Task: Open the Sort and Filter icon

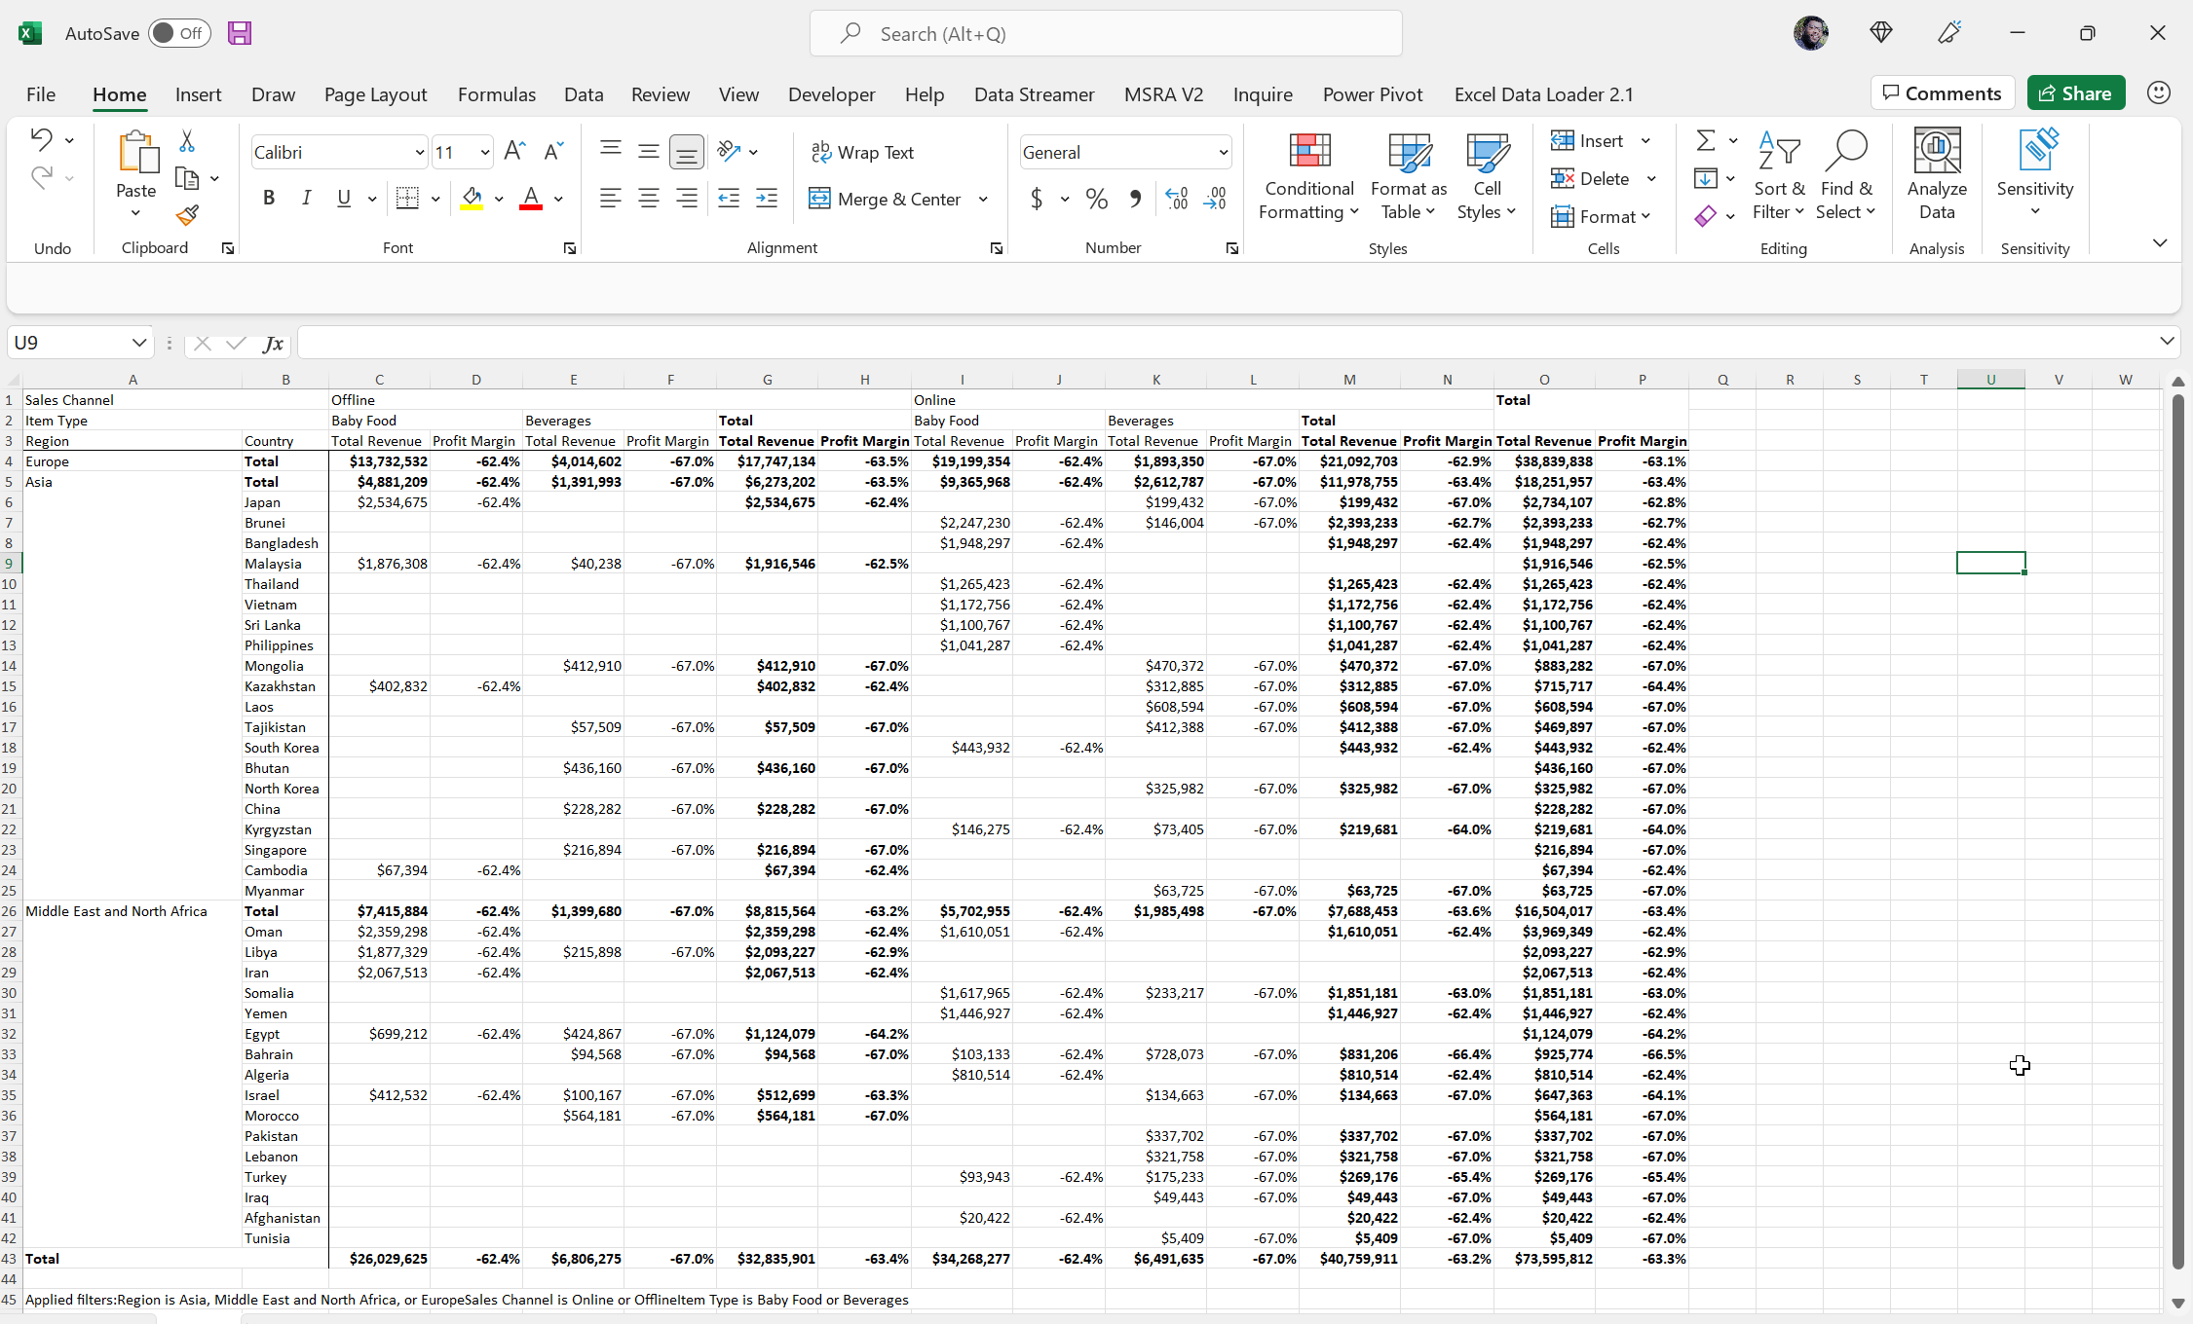Action: (1778, 177)
